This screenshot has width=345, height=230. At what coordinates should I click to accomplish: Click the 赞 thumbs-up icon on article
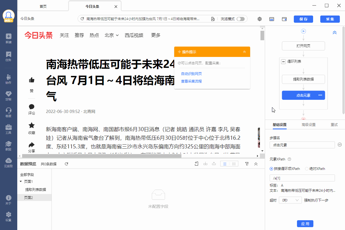tap(32, 80)
